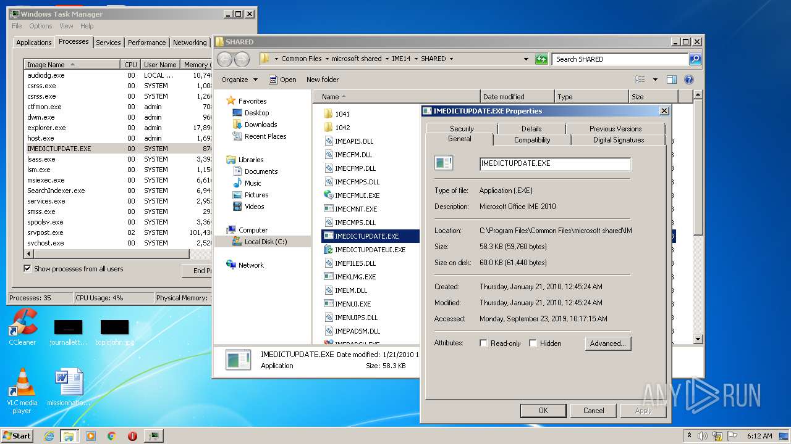Expand the dropdown arrow after Common Files breadcrumb
Screen dimensions: 791x444
click(327, 59)
